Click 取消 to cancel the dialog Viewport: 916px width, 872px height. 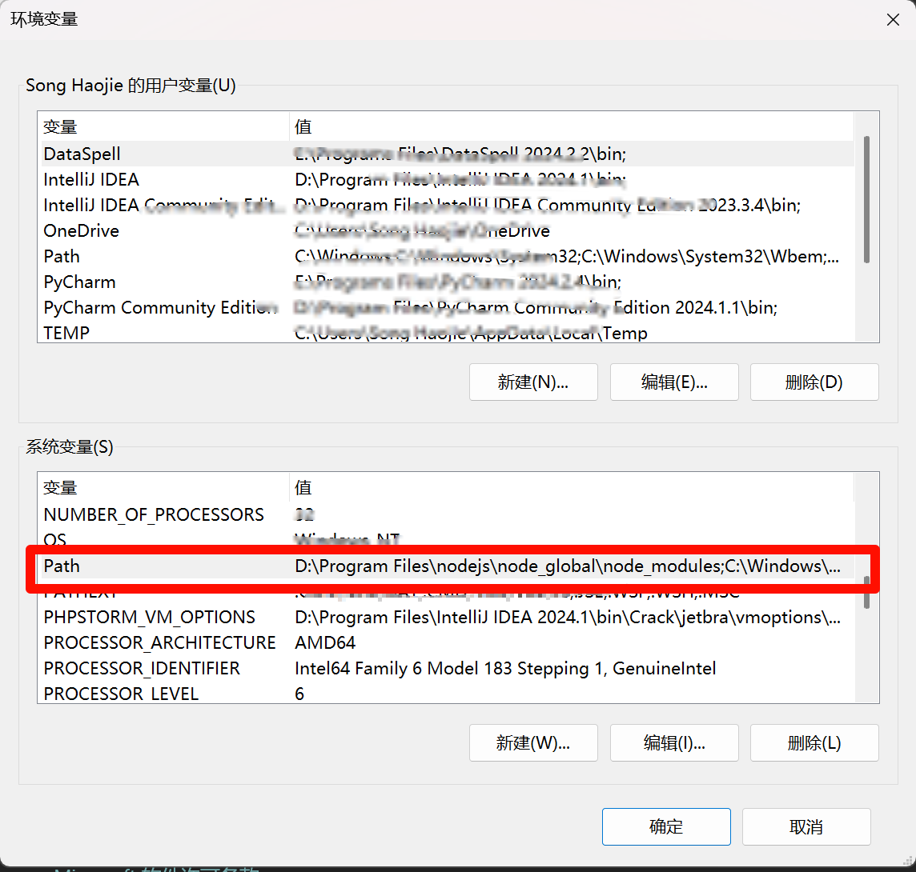[x=806, y=826]
